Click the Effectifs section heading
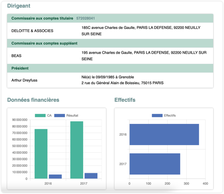The width and height of the screenshot is (224, 194). 125,100
